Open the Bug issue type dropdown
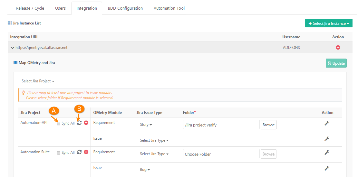Image resolution: width=358 pixels, height=177 pixels. (x=145, y=170)
